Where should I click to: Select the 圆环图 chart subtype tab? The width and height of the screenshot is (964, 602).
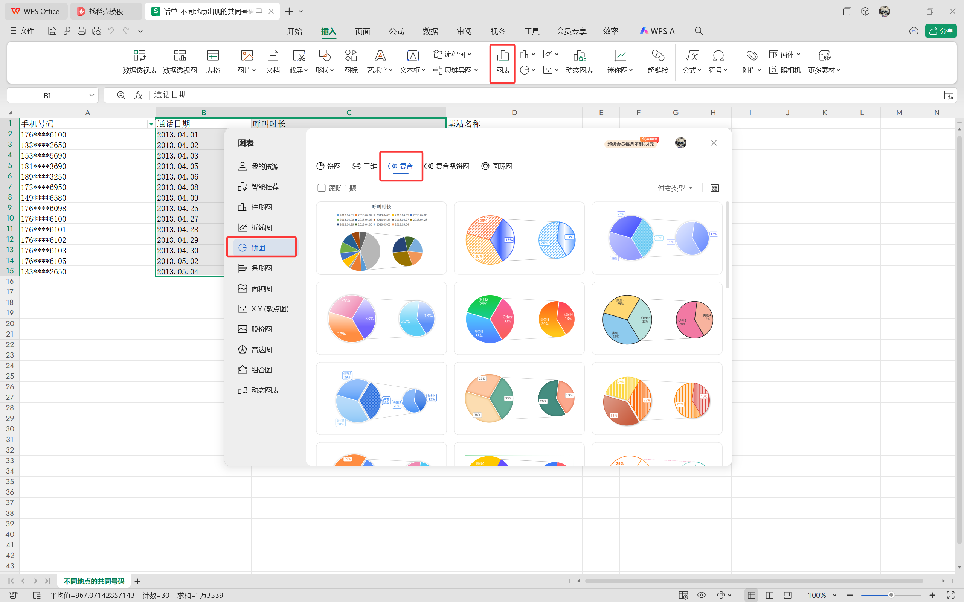pos(497,166)
